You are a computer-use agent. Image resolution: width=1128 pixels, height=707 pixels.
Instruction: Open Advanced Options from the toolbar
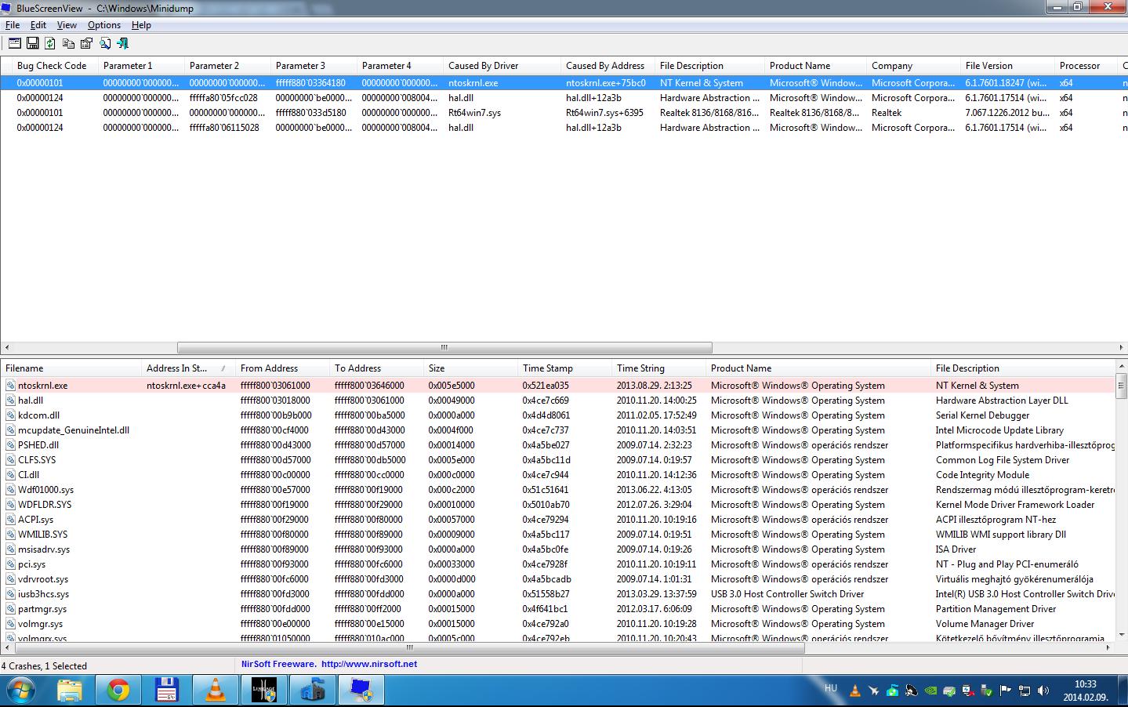15,43
